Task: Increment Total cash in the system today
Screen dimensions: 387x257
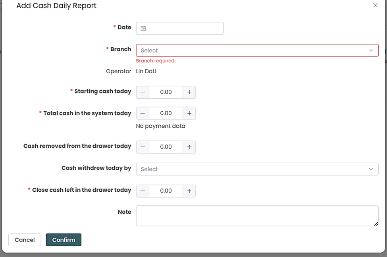Action: (x=189, y=113)
